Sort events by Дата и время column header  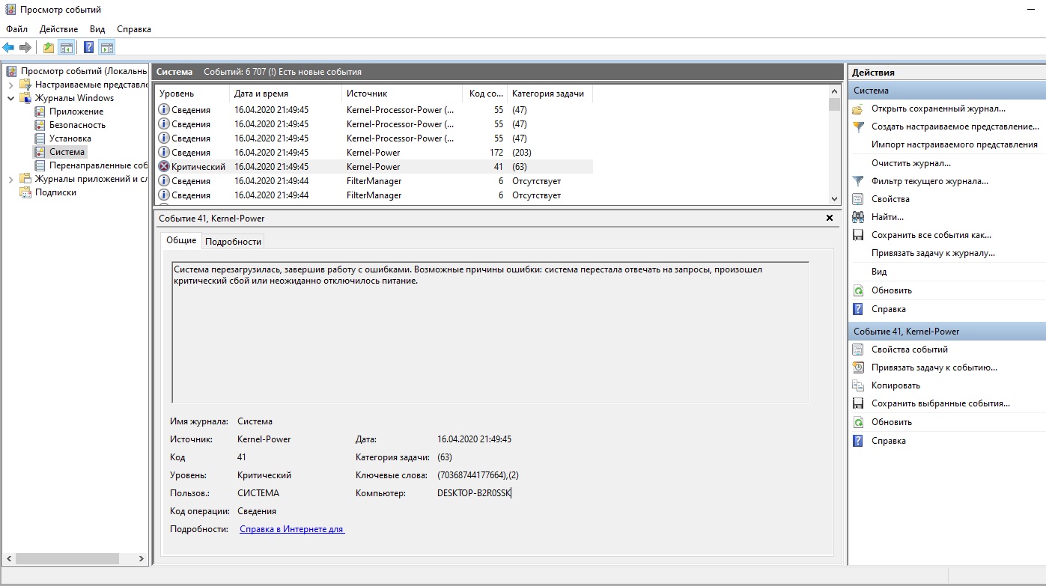(285, 94)
